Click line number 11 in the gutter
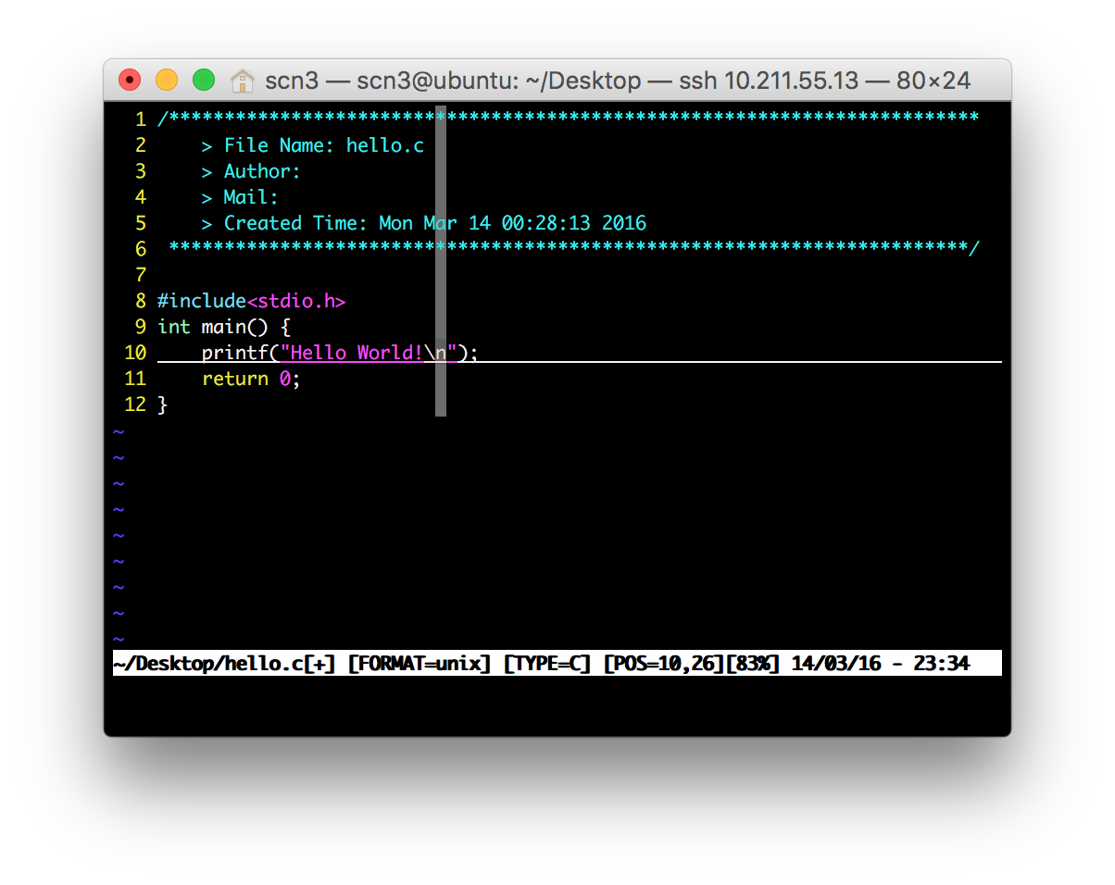 [x=135, y=379]
